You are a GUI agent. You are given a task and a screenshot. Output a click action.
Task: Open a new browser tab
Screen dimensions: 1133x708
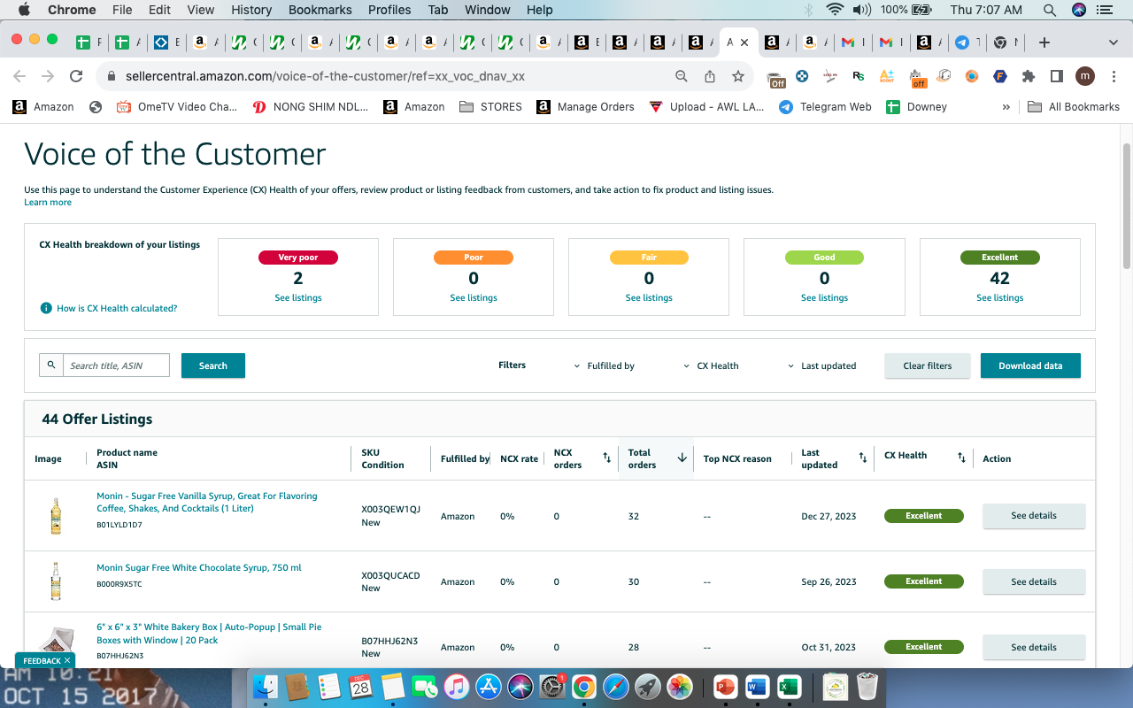coord(1044,42)
